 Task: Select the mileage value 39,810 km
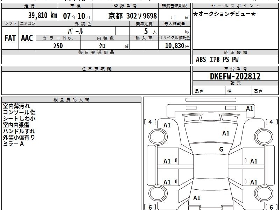(42, 15)
